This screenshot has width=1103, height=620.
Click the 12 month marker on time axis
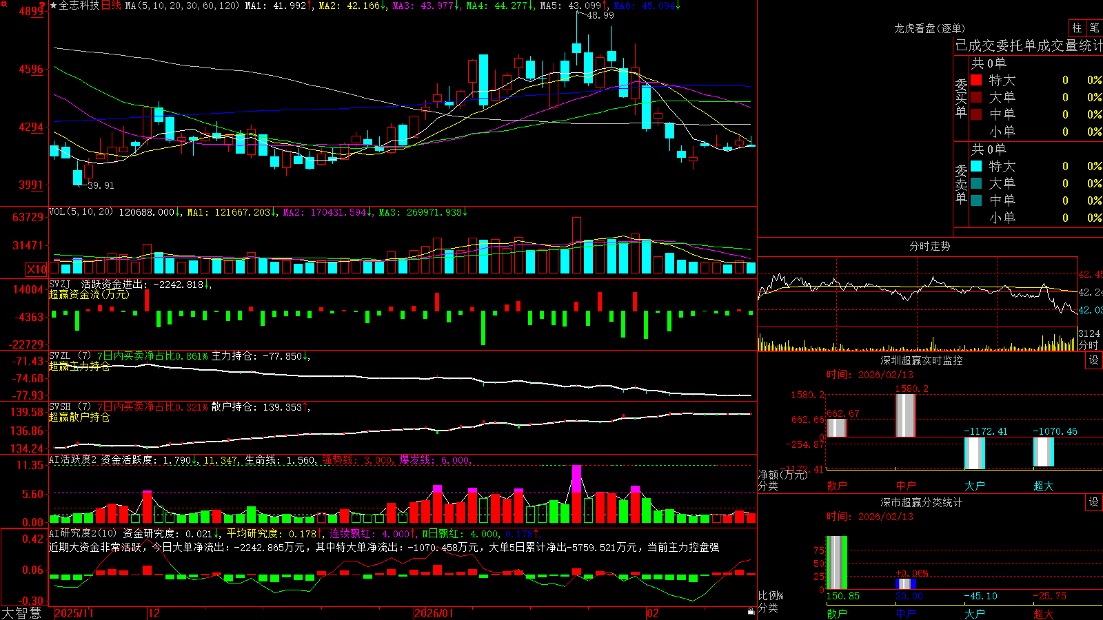click(154, 613)
